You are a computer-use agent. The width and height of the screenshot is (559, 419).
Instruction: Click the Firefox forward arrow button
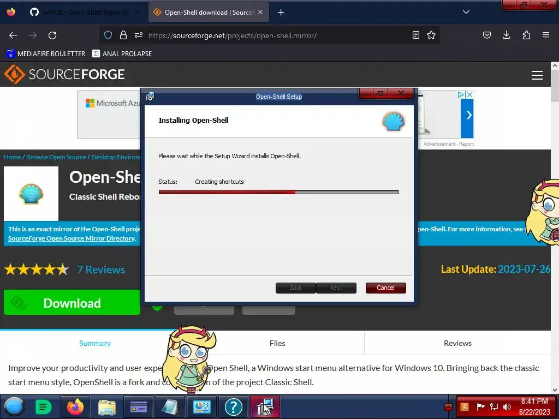(x=33, y=35)
